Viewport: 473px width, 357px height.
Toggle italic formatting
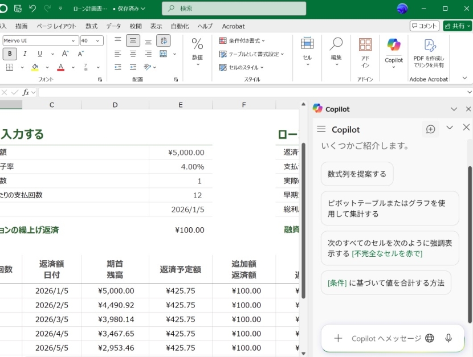click(25, 54)
